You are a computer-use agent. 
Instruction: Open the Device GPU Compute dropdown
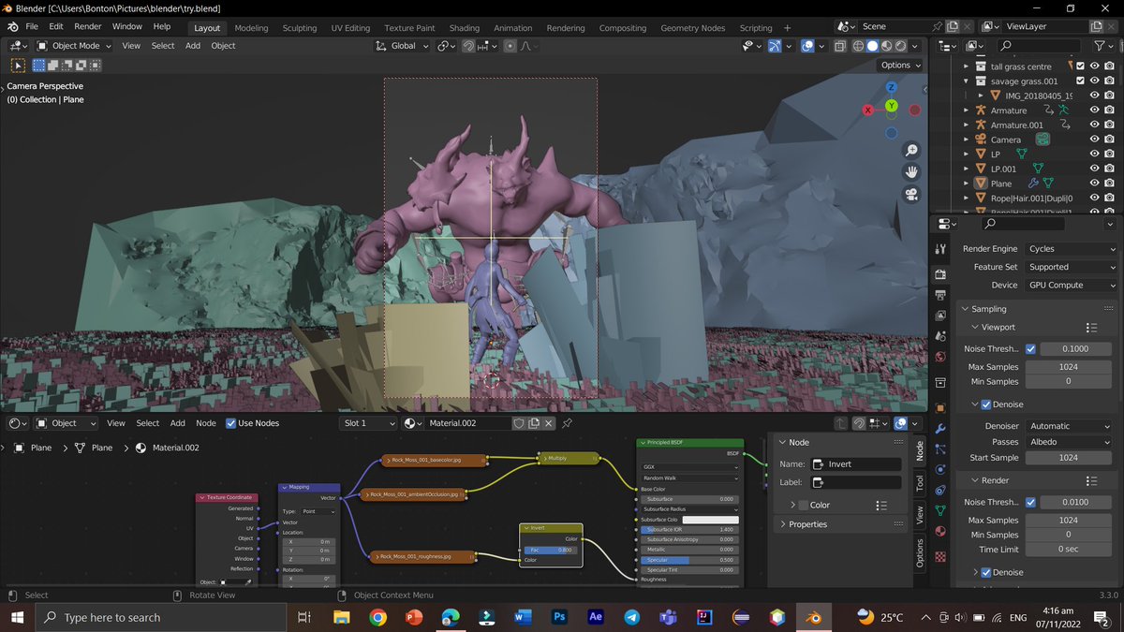point(1072,285)
